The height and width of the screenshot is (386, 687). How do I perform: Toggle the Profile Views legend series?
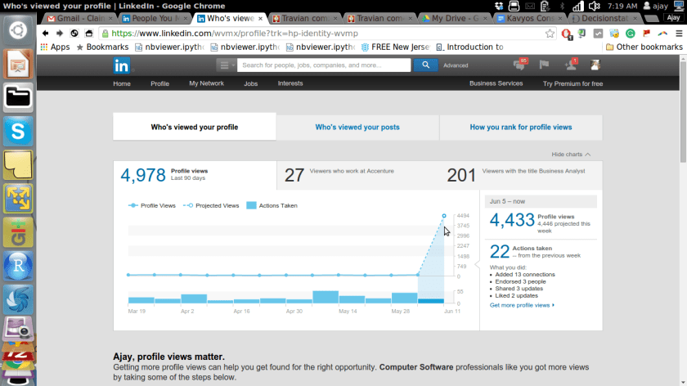pyautogui.click(x=152, y=205)
